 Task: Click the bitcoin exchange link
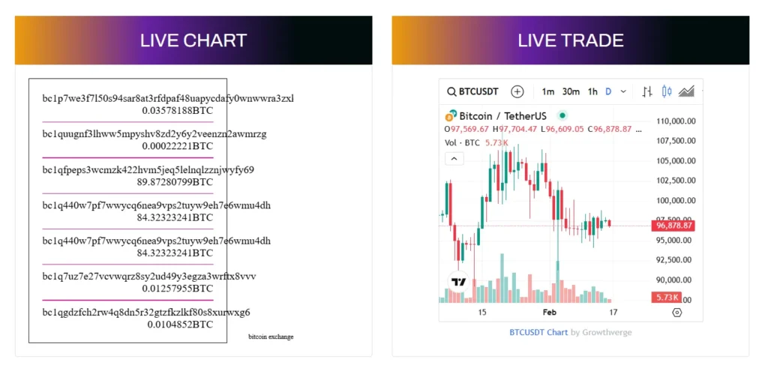pyautogui.click(x=271, y=337)
